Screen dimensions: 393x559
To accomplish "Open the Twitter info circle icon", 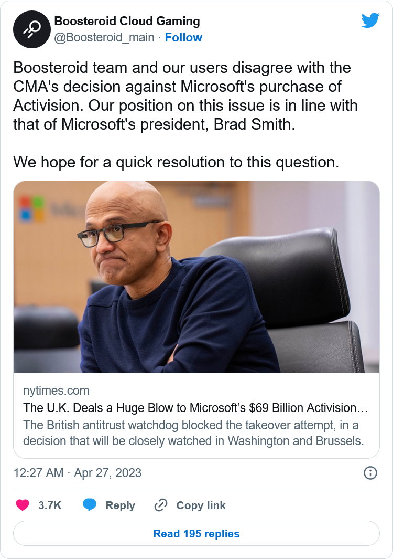I will click(370, 473).
